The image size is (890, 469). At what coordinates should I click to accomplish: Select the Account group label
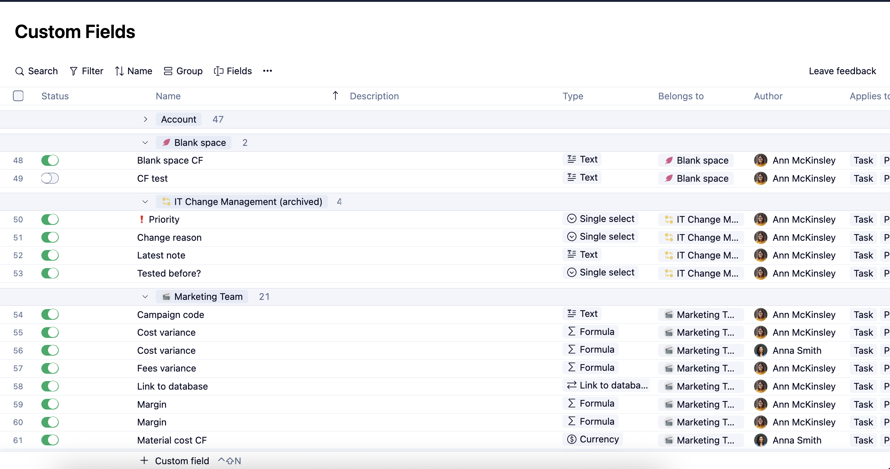pos(179,119)
